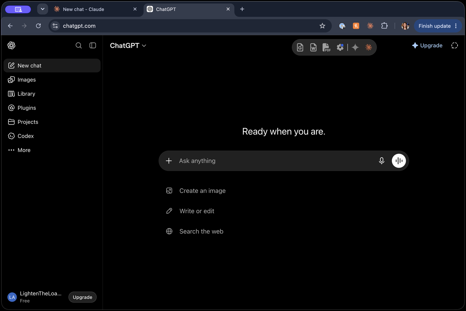
Task: Open a new browser tab
Action: click(242, 9)
